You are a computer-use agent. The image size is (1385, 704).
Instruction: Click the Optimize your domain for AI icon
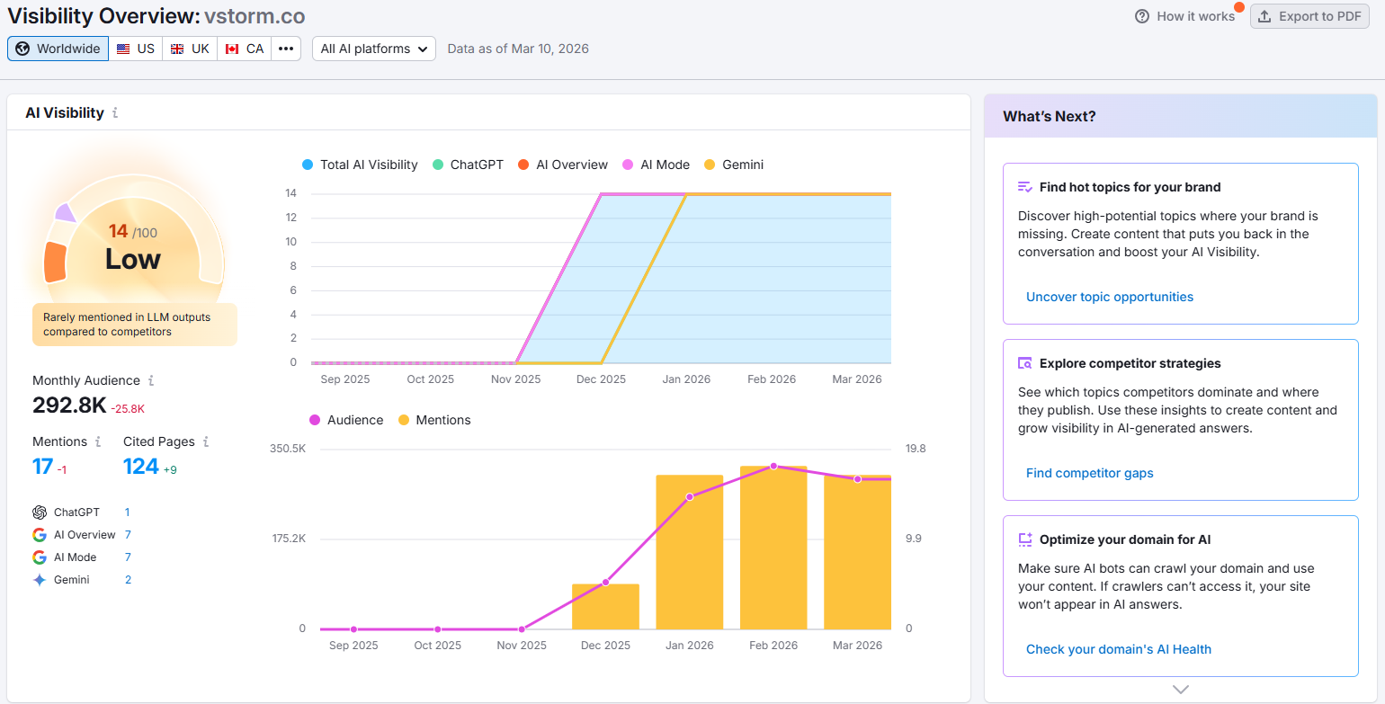click(x=1025, y=539)
